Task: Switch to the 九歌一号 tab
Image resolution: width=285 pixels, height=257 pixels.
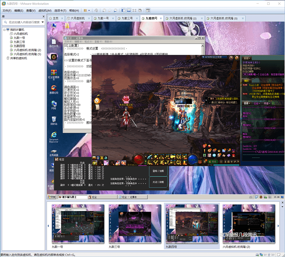Action: click(103, 19)
